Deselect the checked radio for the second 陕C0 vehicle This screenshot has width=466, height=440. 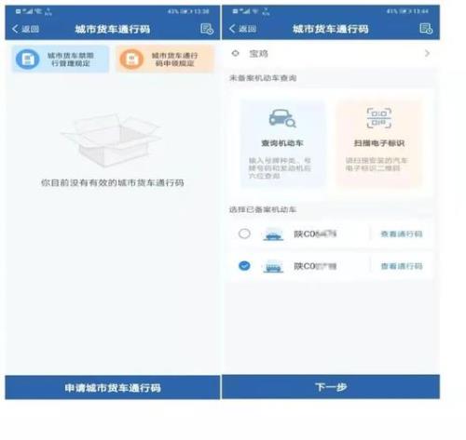click(x=244, y=266)
